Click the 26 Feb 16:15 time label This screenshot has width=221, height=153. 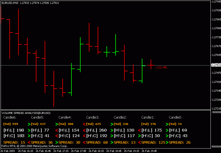pos(26,151)
